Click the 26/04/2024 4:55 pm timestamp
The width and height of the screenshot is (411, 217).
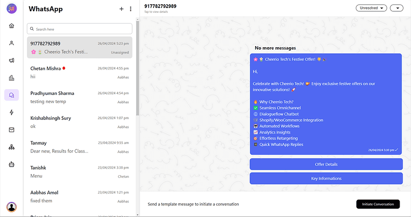coord(113,68)
